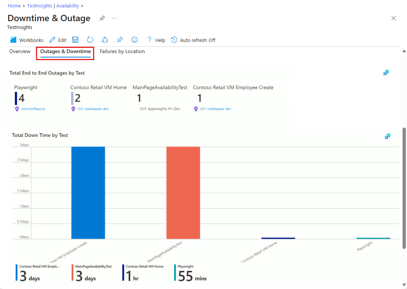
Task: Open the Workbooks gallery
Action: (26, 40)
